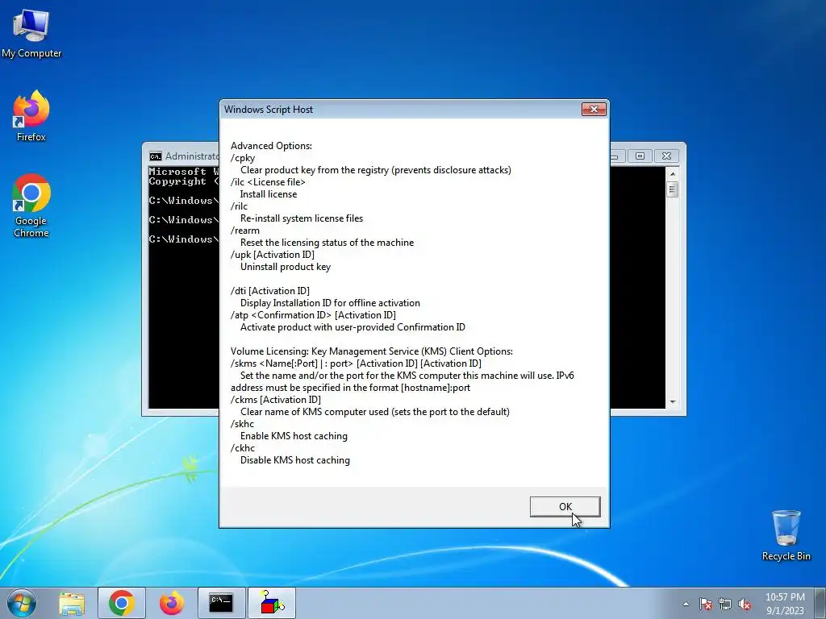This screenshot has height=619, width=826.
Task: Maximize the Command Prompt window
Action: (640, 156)
